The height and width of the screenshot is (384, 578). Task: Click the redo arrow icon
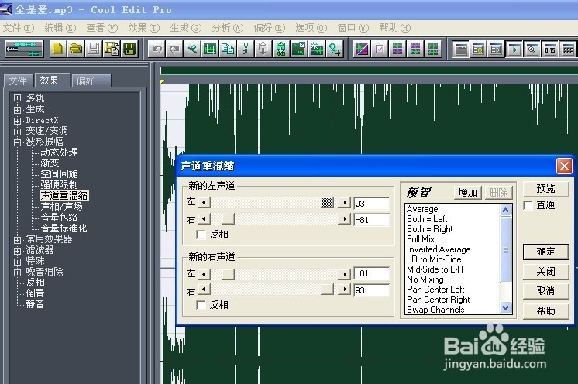coord(174,49)
